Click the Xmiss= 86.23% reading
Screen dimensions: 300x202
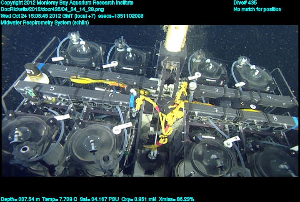coord(176,200)
